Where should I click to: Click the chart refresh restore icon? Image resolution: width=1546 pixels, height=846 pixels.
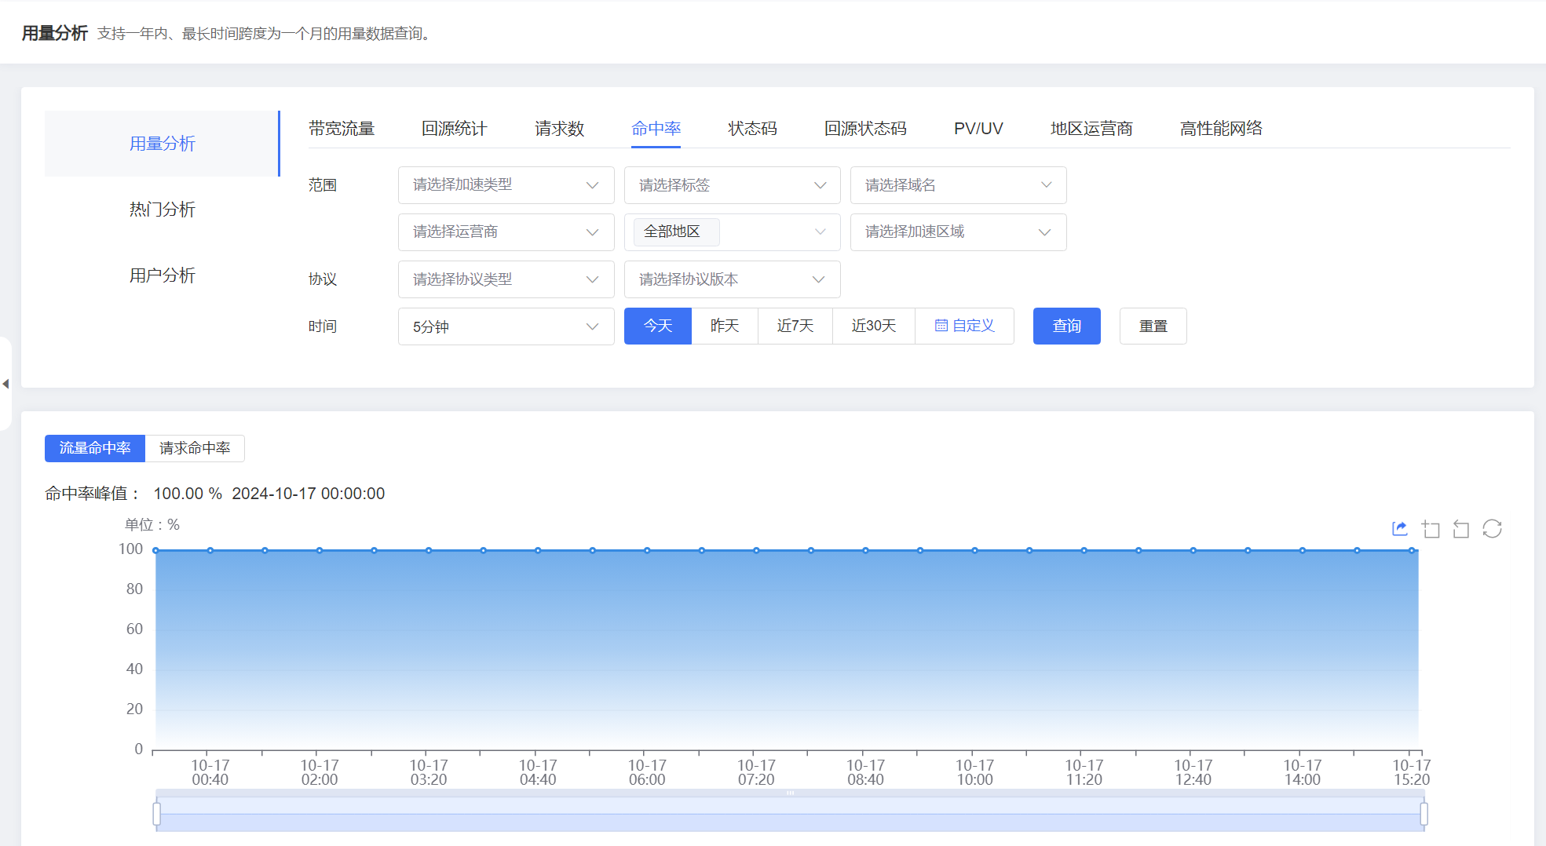point(1492,529)
